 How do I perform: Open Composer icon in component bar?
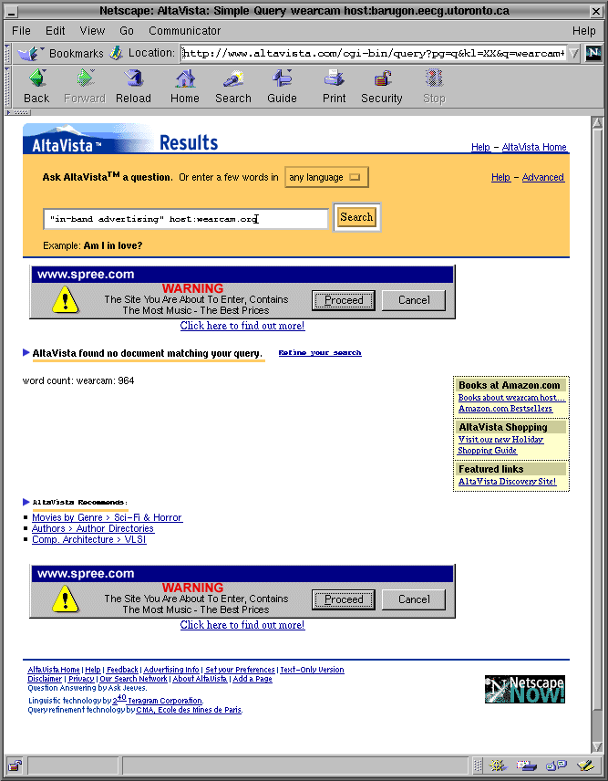(x=585, y=765)
